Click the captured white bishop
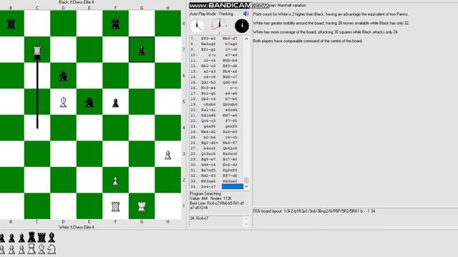458x257 pixels. point(42,249)
